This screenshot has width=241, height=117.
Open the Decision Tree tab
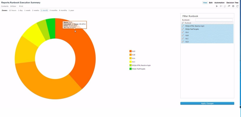click(x=232, y=3)
